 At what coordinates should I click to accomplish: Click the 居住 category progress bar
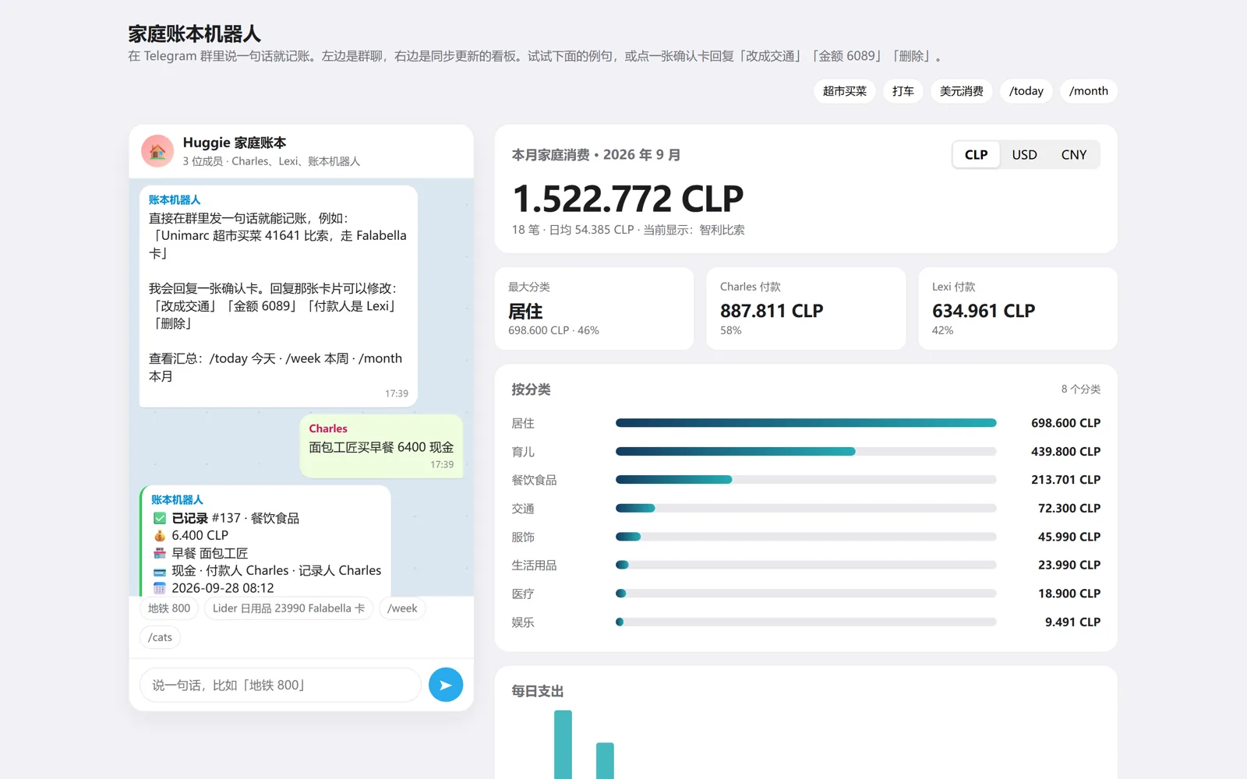(806, 423)
